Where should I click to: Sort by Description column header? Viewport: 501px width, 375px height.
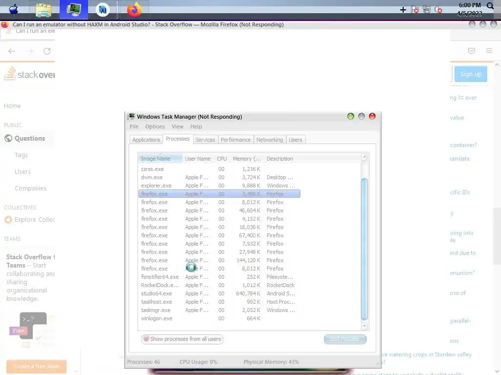[279, 159]
